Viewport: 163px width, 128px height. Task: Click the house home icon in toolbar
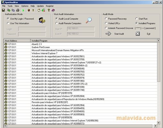tap(39, 10)
